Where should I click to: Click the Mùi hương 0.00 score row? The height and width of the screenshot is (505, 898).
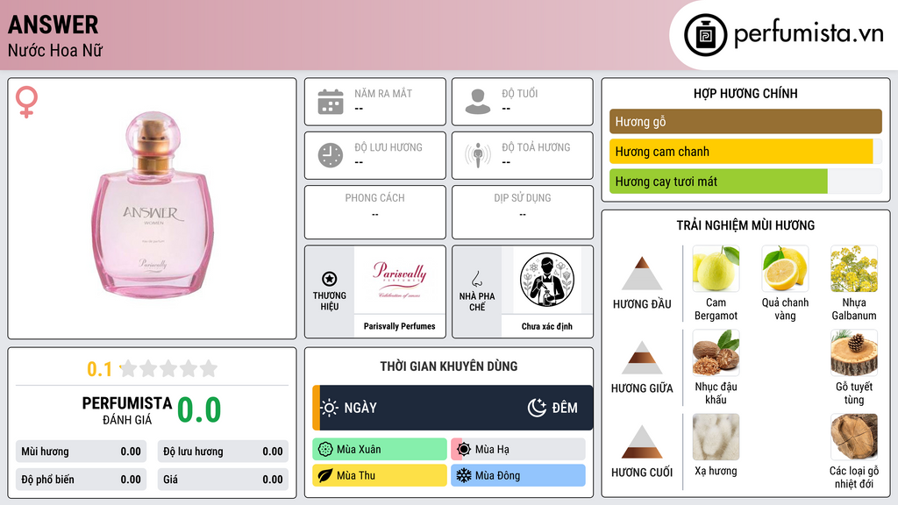(x=81, y=452)
